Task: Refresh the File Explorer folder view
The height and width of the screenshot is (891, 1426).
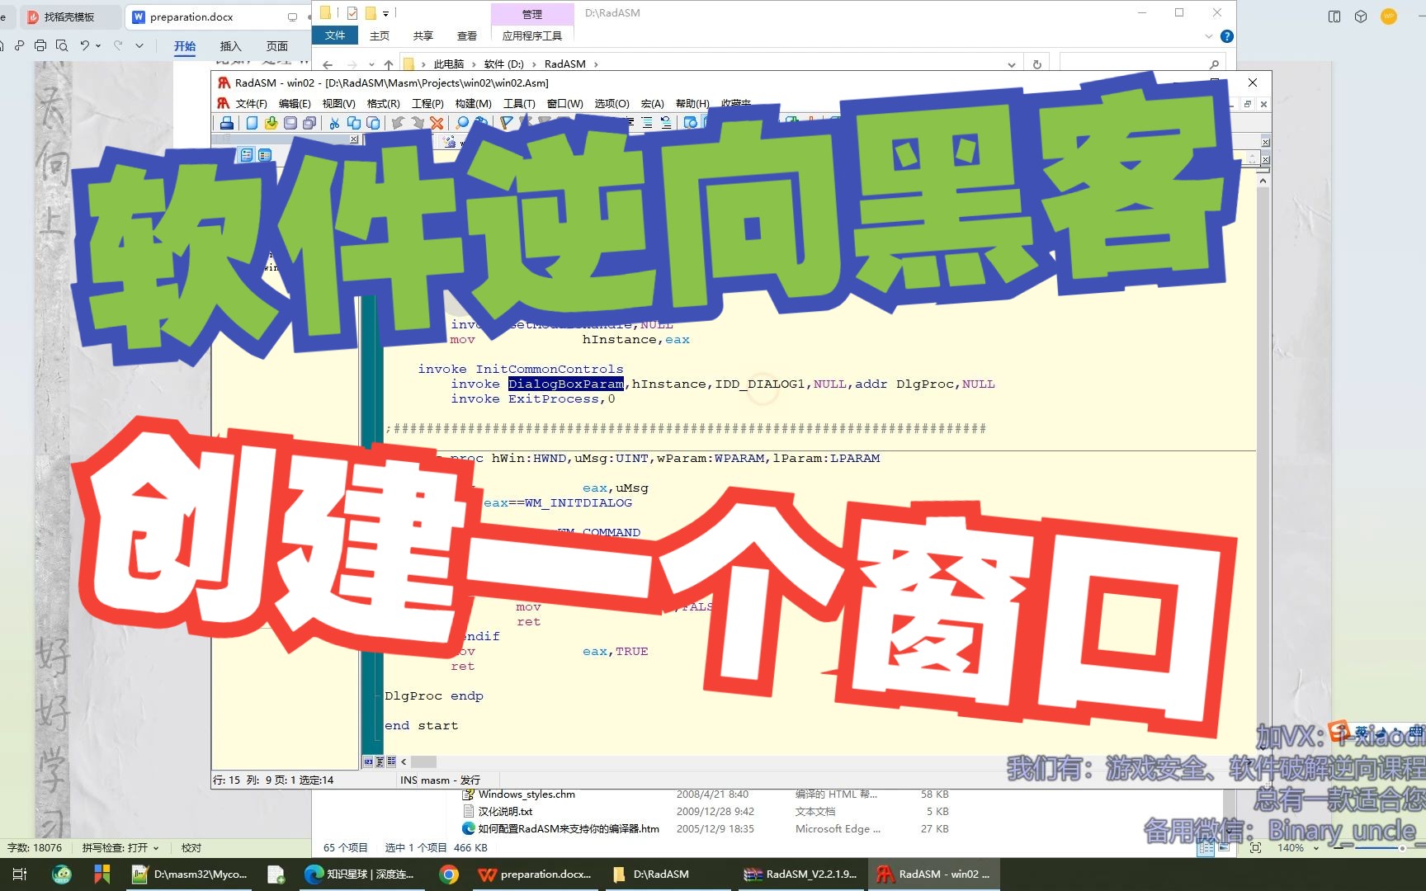Action: click(x=1036, y=64)
